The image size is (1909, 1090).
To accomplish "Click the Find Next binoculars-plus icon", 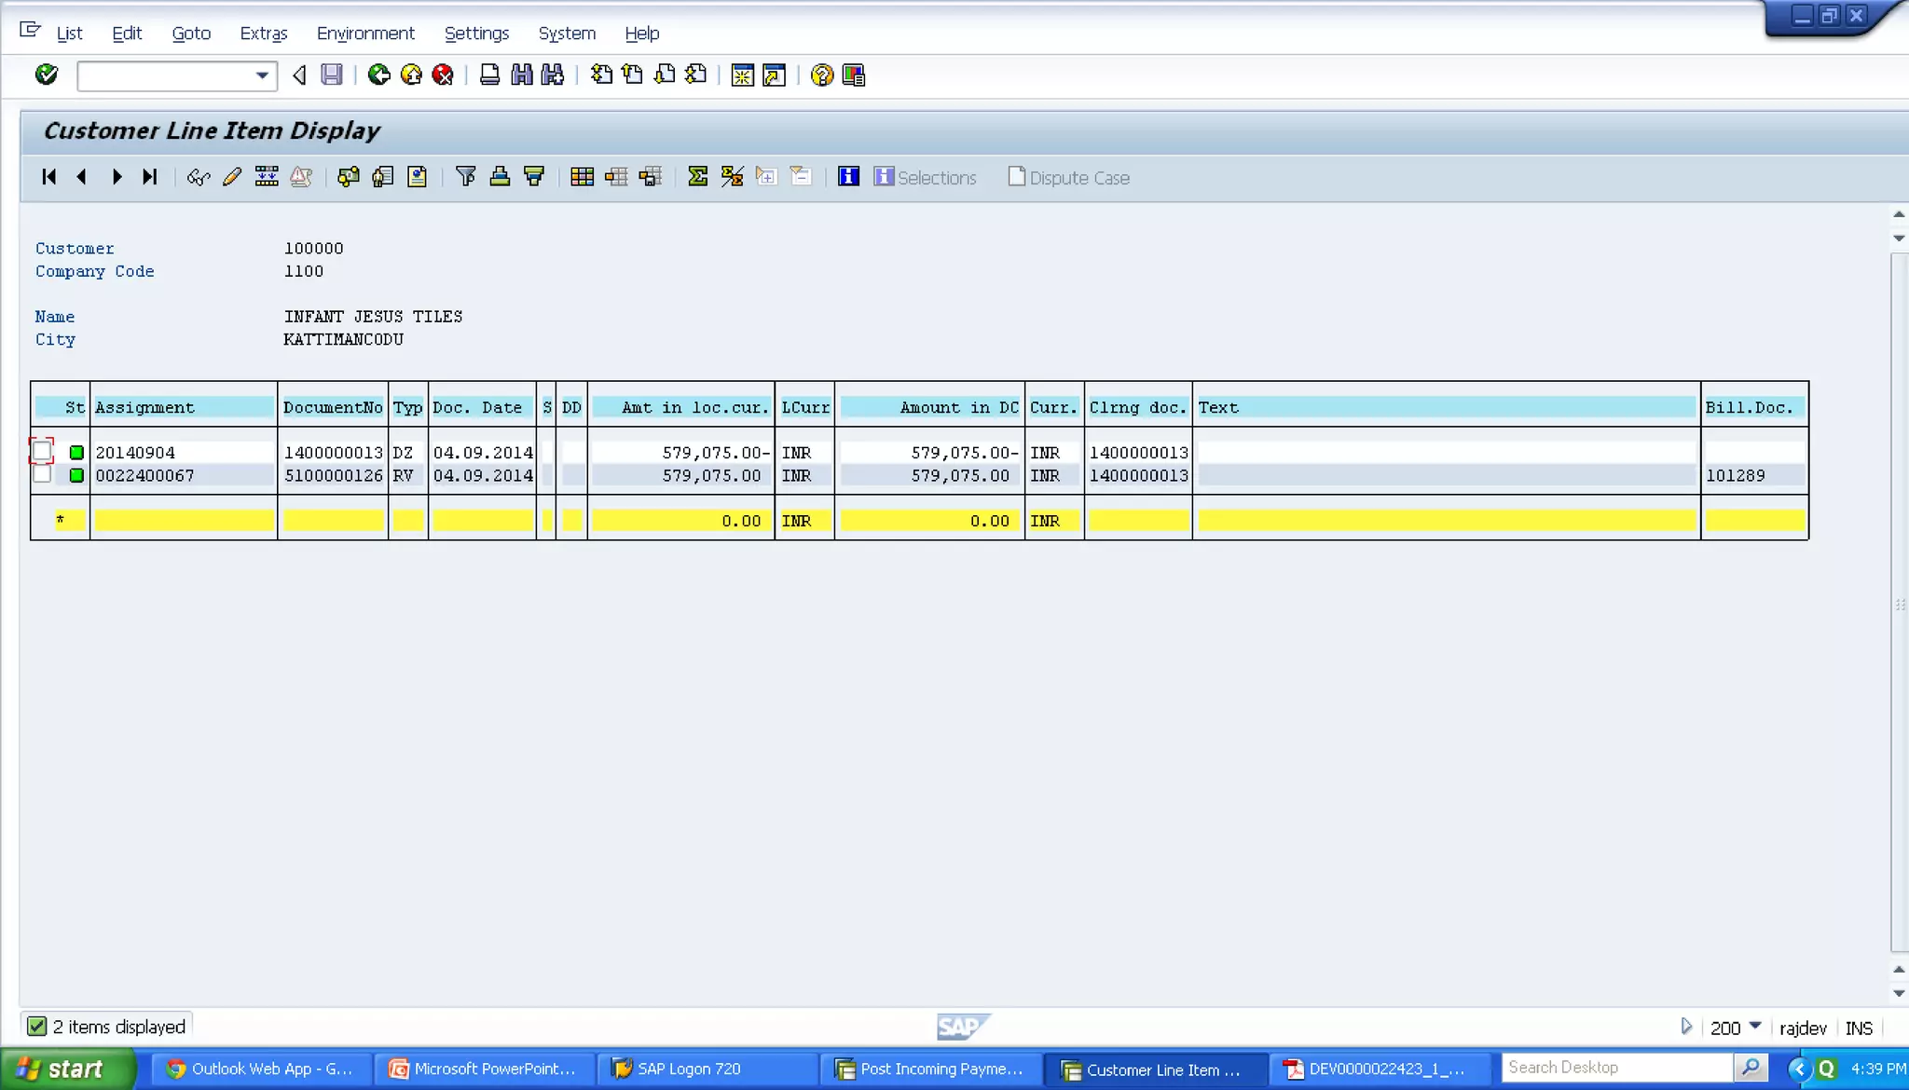I will coord(553,75).
